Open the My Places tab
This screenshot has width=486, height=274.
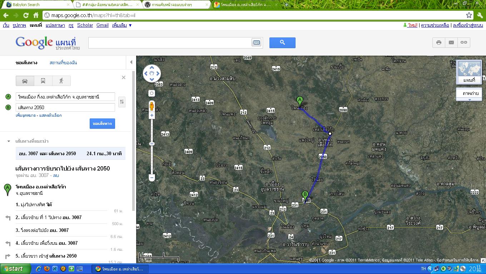click(63, 63)
